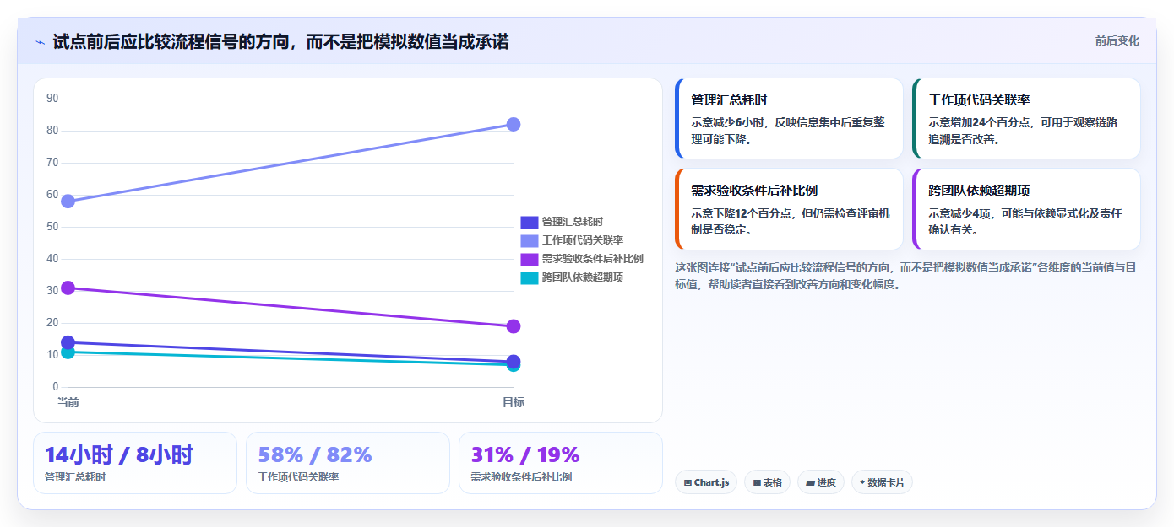Click the 数据卡片 tag

click(882, 482)
